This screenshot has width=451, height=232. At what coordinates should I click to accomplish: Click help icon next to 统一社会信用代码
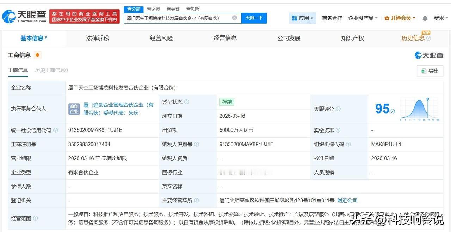click(55, 130)
